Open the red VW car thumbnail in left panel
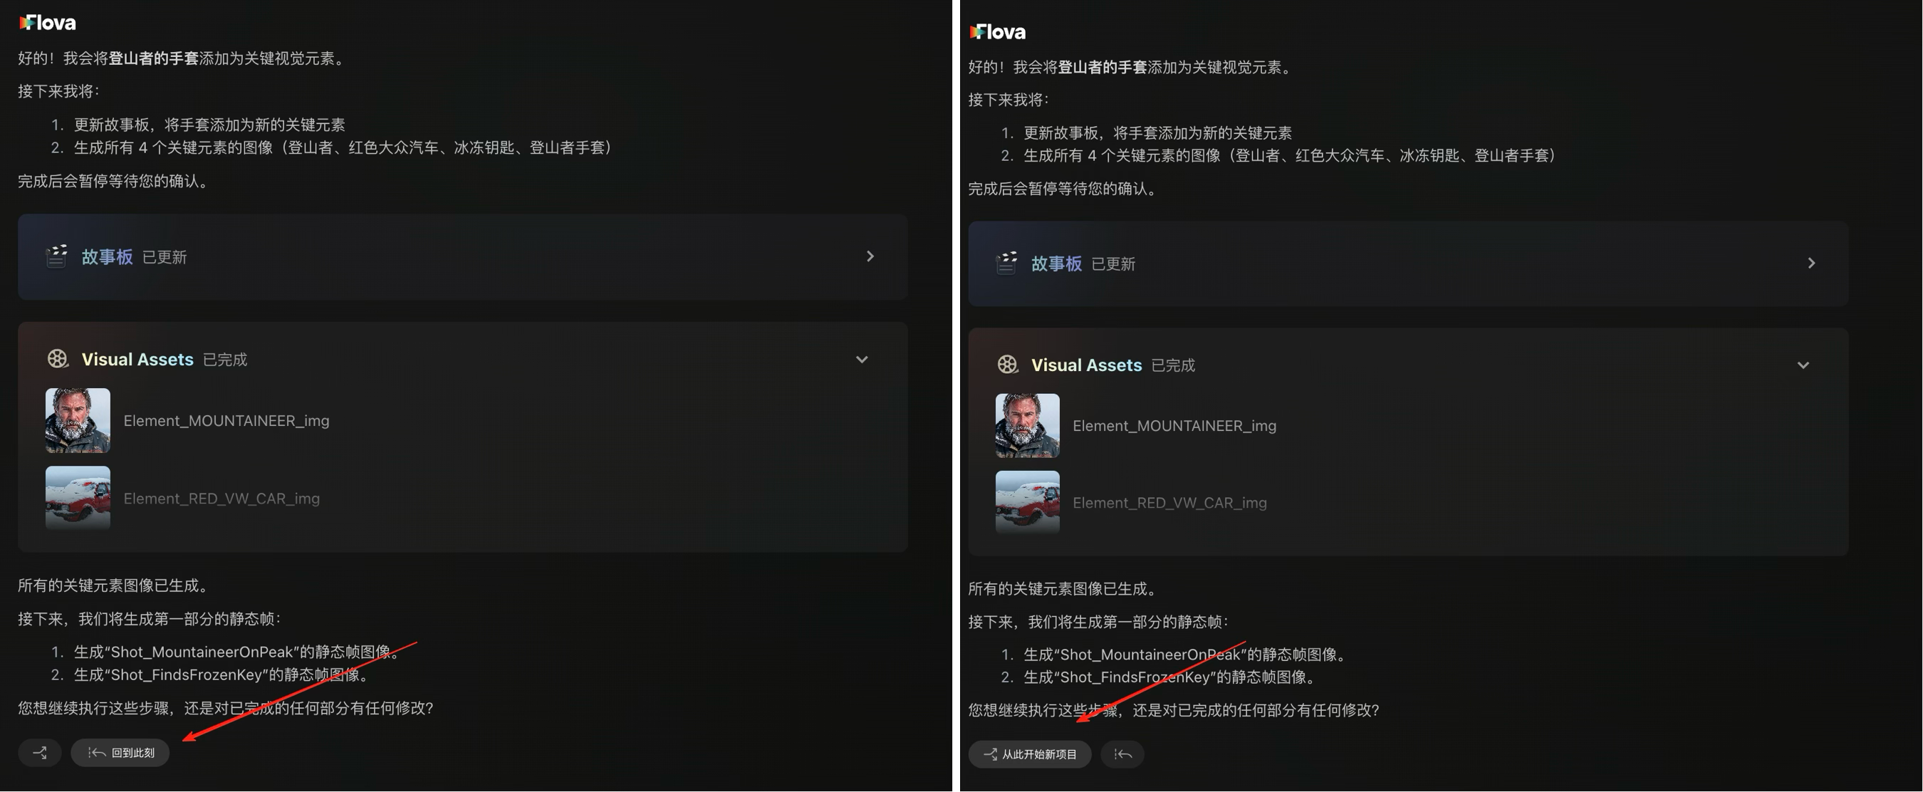 coord(78,497)
